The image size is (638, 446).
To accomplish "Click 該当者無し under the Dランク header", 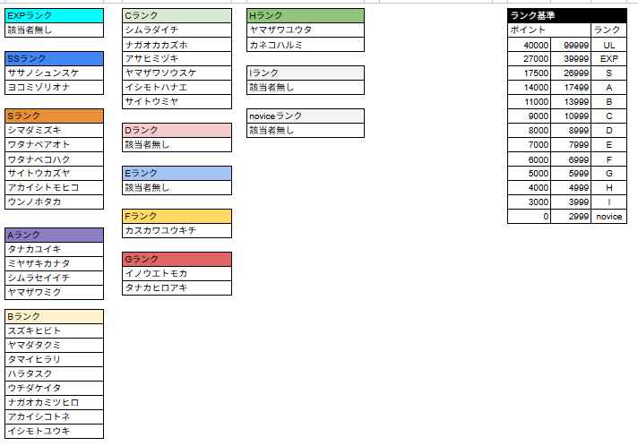I will click(x=177, y=144).
